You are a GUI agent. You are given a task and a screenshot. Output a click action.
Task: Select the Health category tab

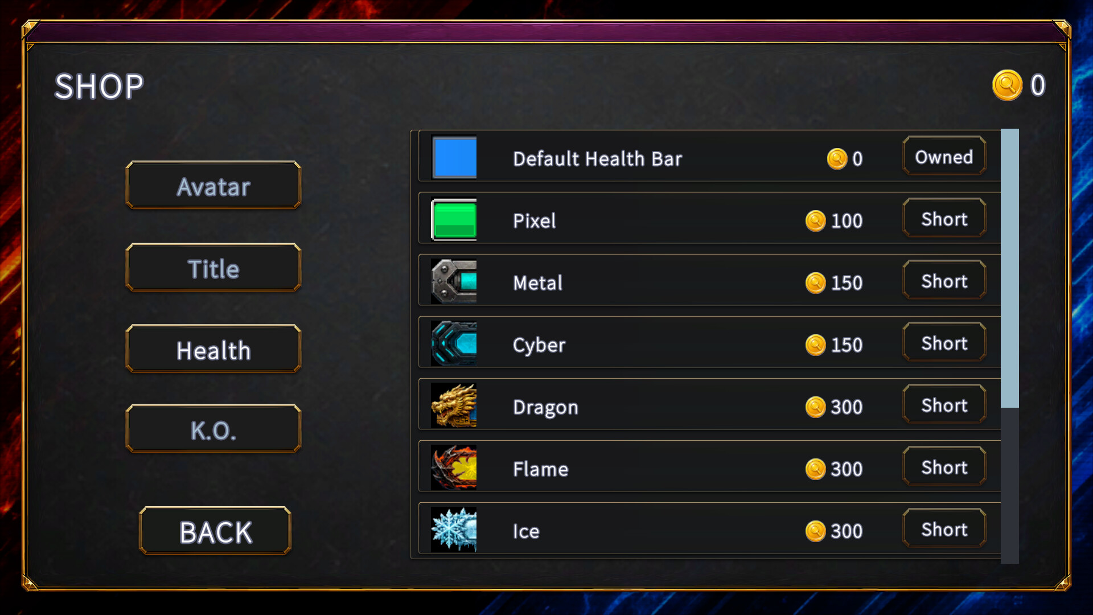[213, 349]
